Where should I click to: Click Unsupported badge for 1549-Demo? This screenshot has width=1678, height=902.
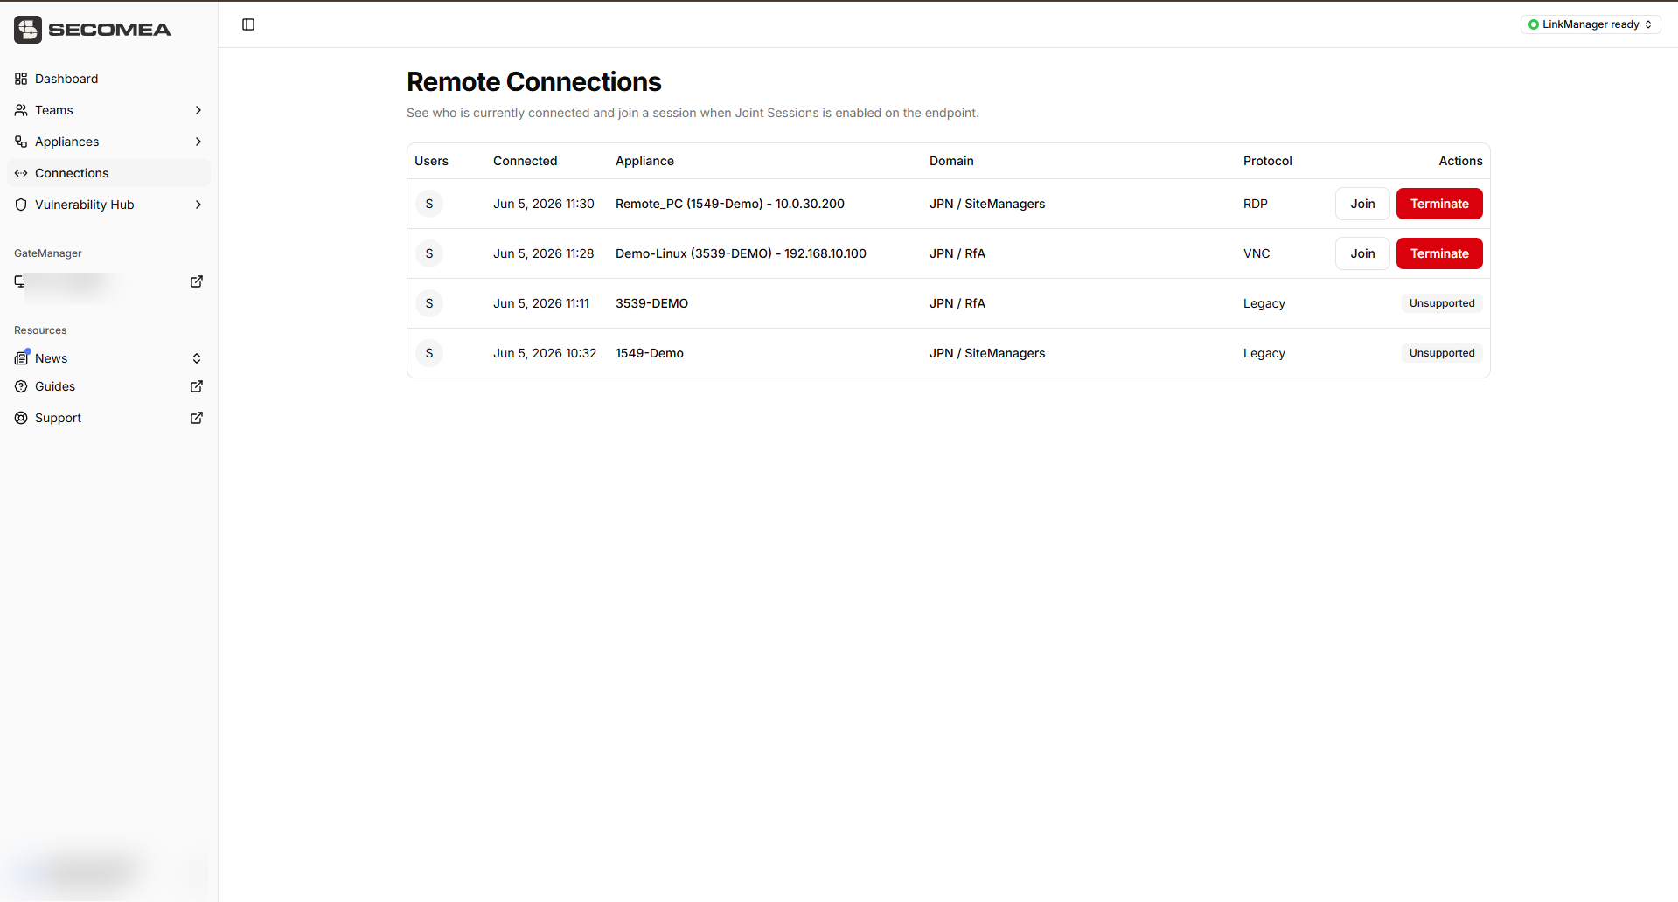tap(1442, 353)
